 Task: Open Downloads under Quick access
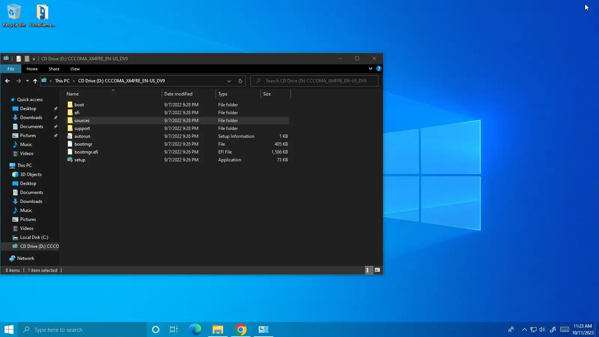pos(31,118)
